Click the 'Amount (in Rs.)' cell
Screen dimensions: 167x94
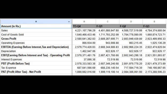[x=36, y=26]
